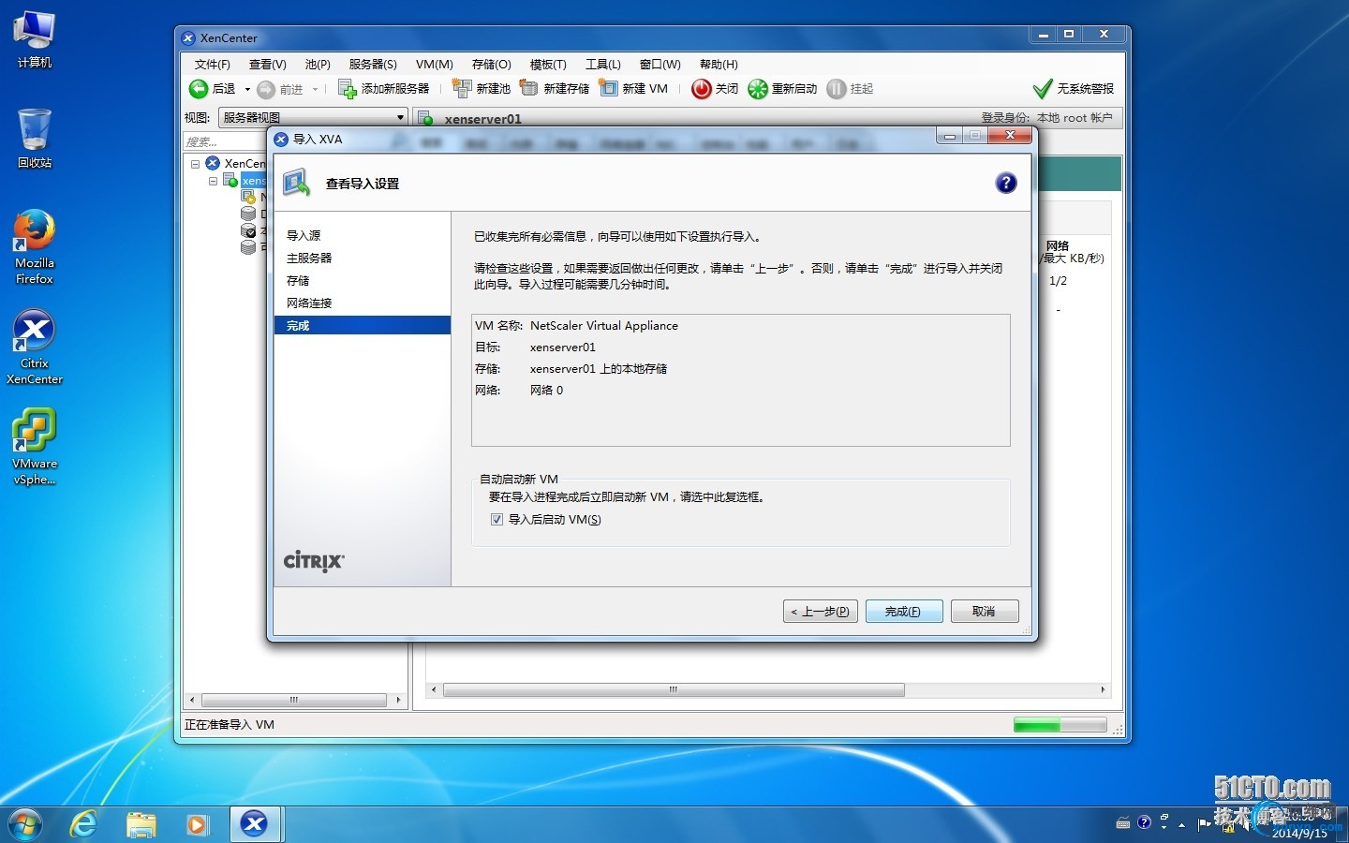The height and width of the screenshot is (843, 1349).
Task: Select the highlighted Finish wizard step
Action: [363, 325]
